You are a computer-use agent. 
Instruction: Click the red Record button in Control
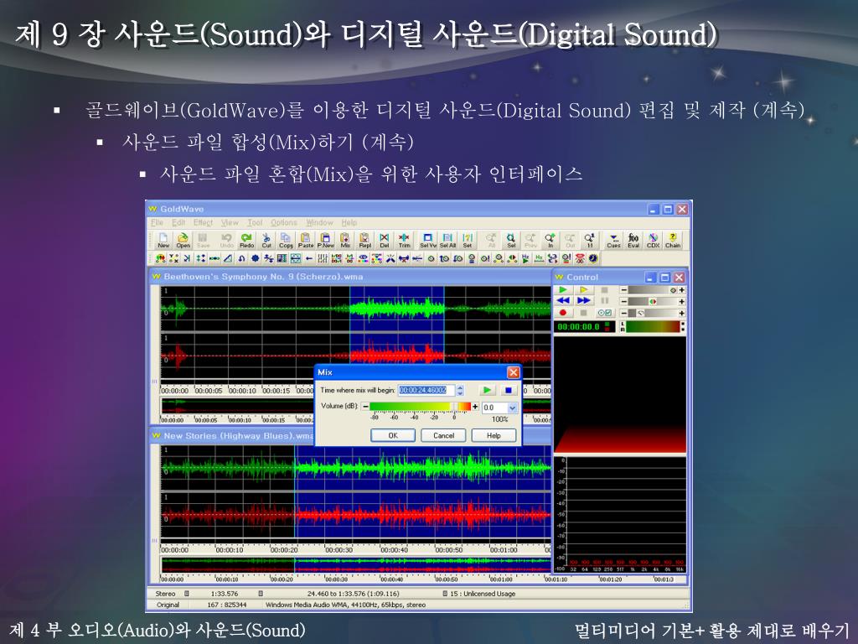pyautogui.click(x=563, y=313)
